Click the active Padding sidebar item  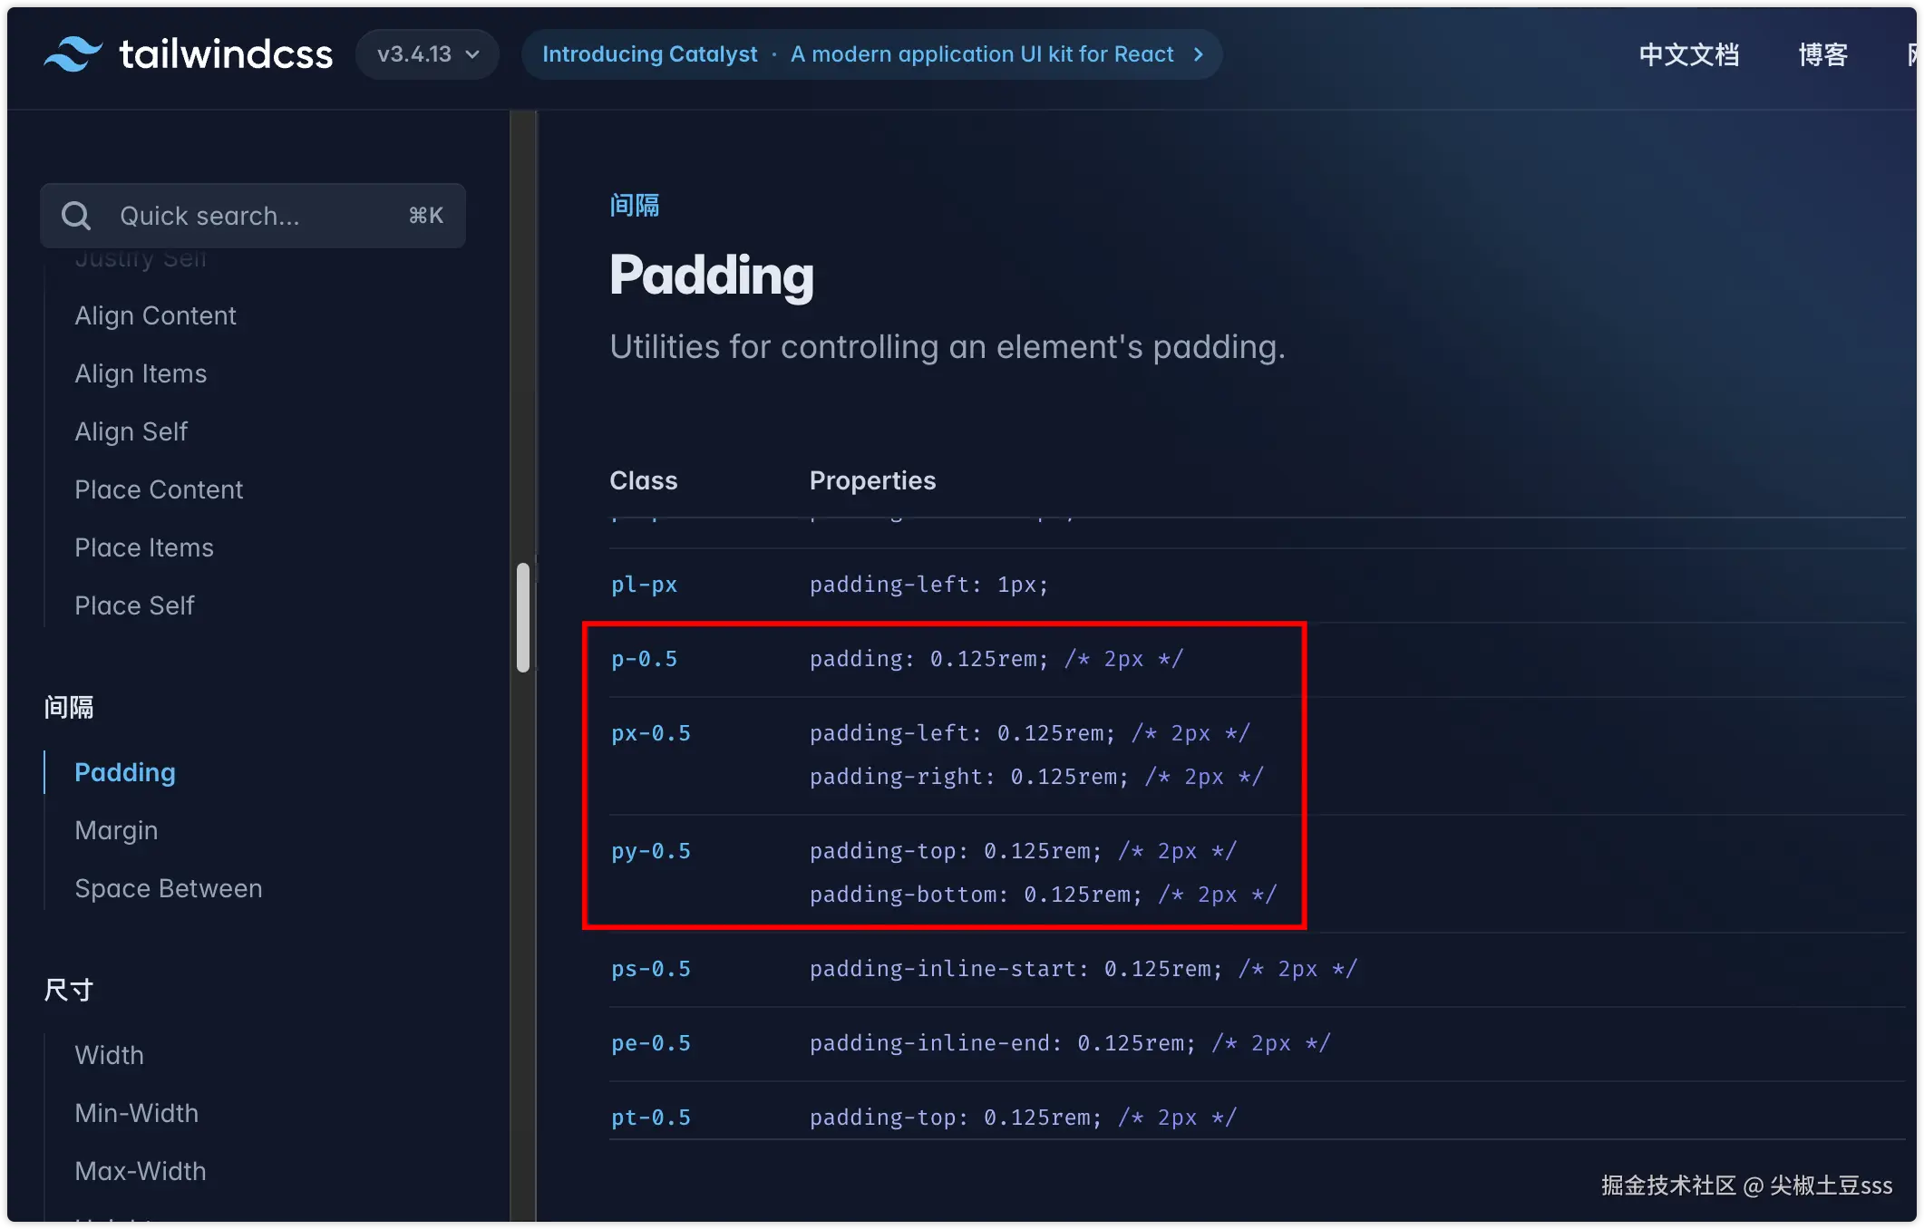tap(125, 772)
